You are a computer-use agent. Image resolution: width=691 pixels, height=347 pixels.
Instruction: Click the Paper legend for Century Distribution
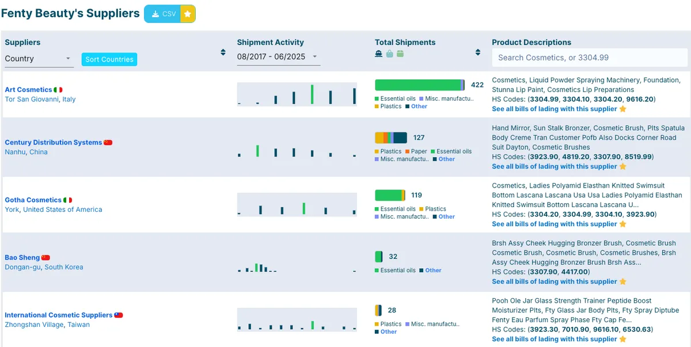tap(415, 152)
